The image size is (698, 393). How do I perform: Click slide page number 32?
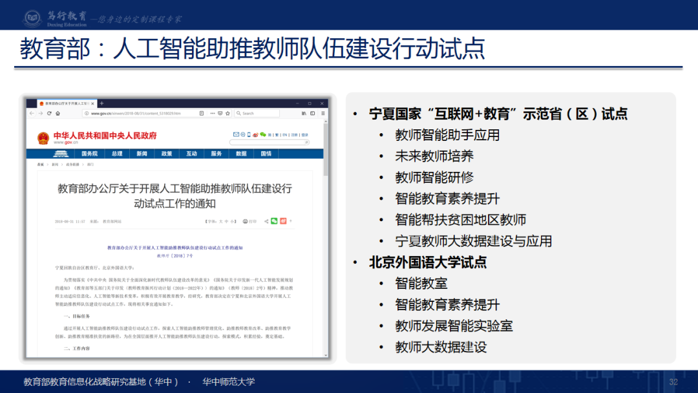coord(673,382)
